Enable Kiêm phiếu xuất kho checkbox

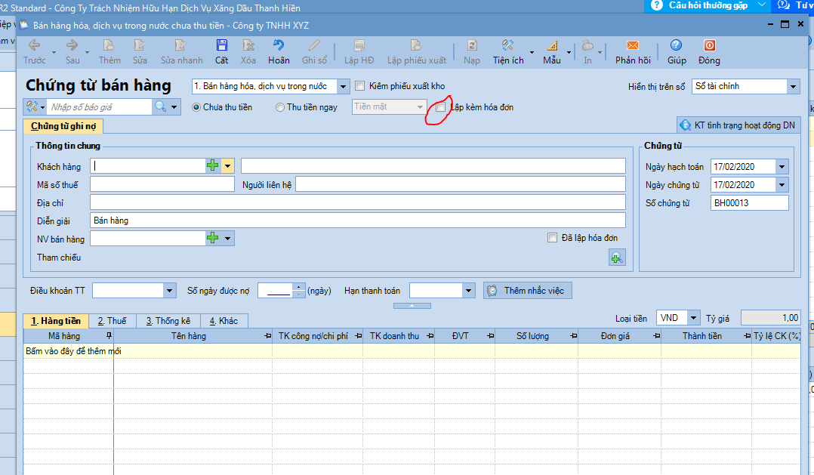(360, 86)
